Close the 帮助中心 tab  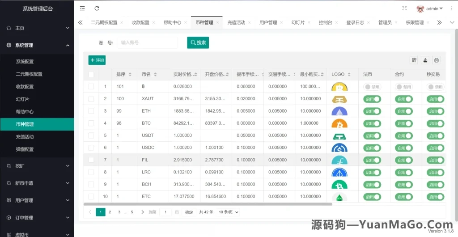tap(186, 22)
